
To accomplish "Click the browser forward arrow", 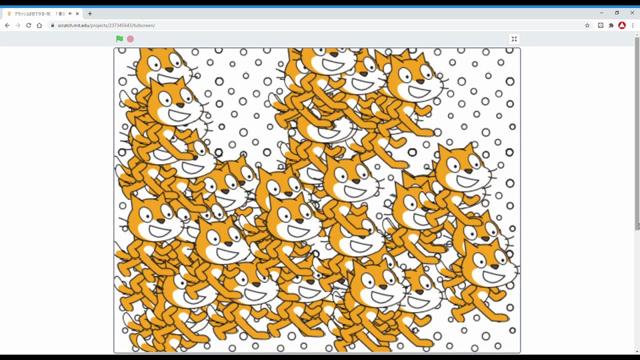I will coord(18,25).
